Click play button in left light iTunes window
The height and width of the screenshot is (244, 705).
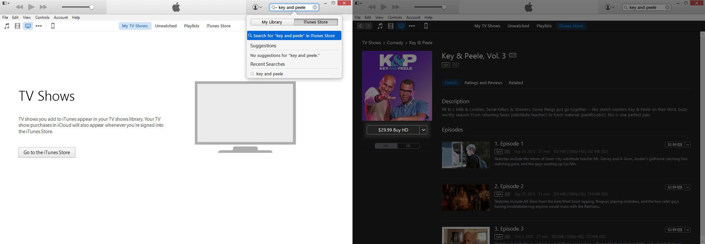coord(31,7)
